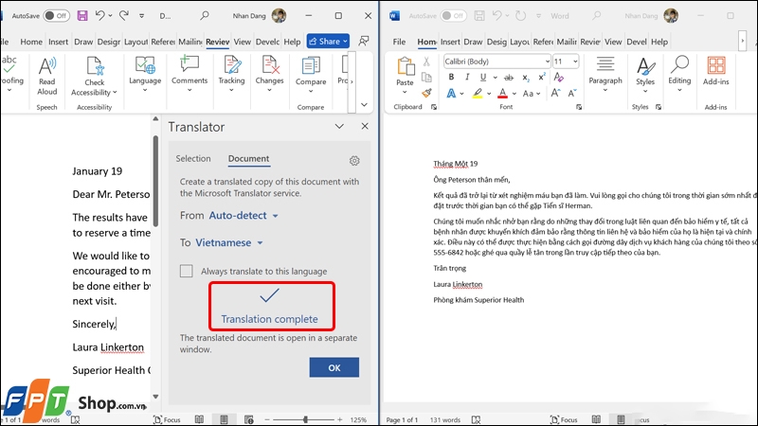Click text highlight color button

[x=478, y=93]
